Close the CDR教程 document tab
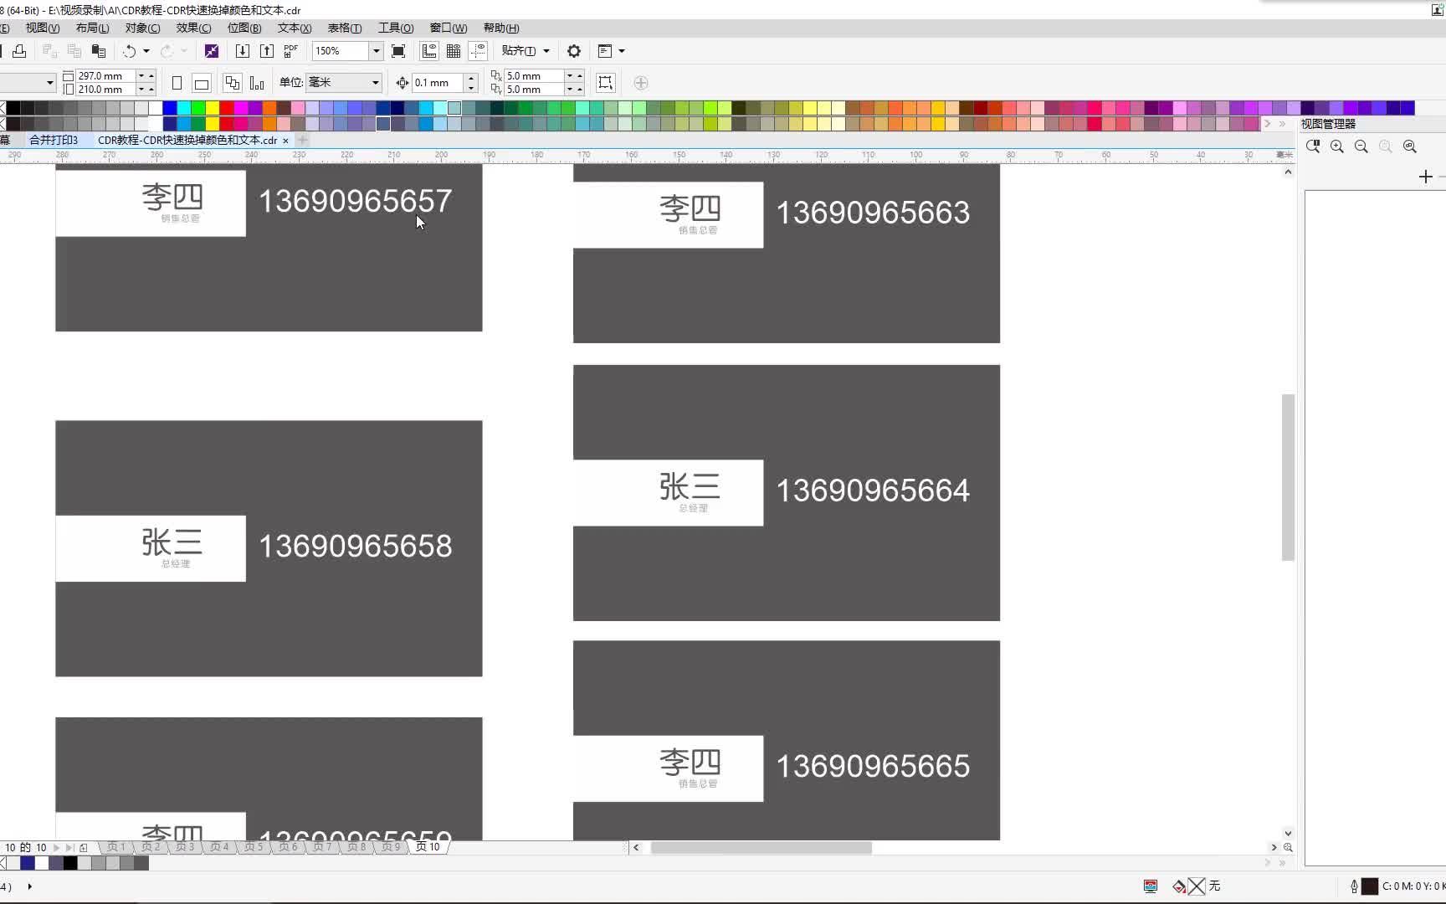The image size is (1446, 904). 285,141
